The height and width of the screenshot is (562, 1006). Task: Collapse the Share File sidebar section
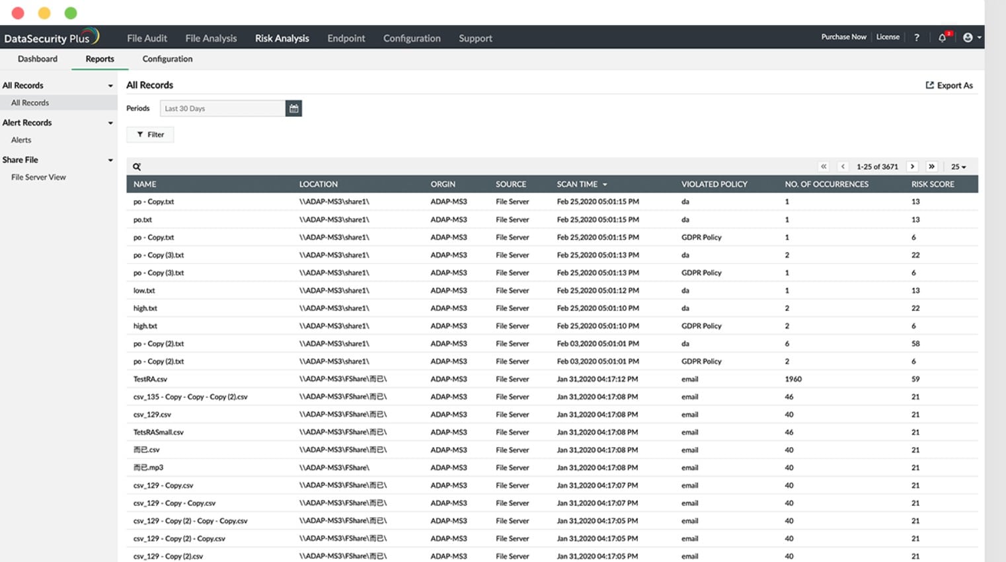tap(110, 160)
